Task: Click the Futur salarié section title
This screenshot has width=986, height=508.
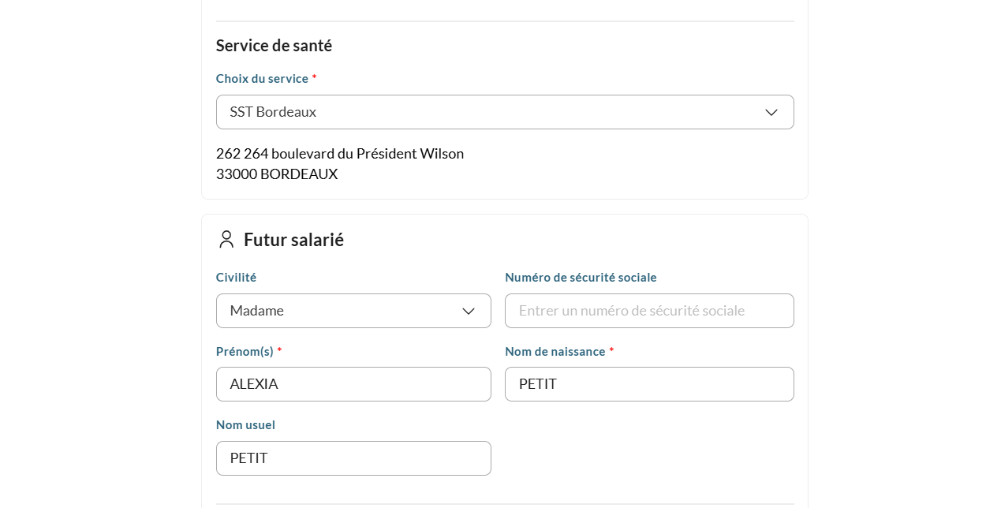Action: [x=293, y=240]
